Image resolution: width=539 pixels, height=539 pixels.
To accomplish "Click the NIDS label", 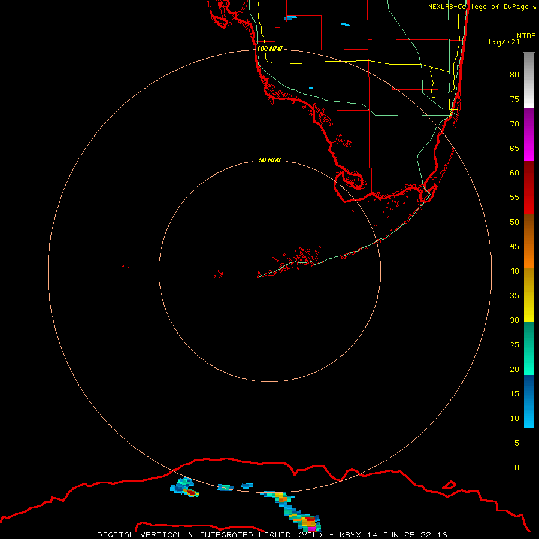I will point(526,35).
